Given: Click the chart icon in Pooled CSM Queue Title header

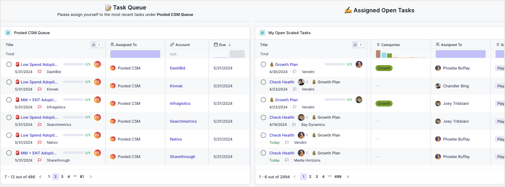Looking at the screenshot, I should (94, 45).
